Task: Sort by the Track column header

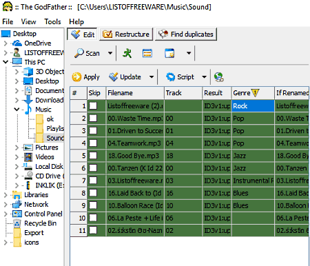Action: click(183, 93)
